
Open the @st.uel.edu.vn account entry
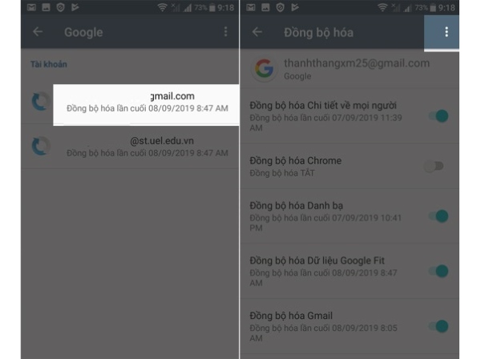[x=130, y=146]
